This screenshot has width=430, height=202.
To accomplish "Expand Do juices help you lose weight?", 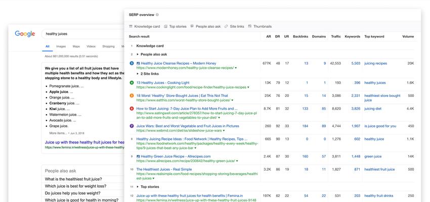I will pyautogui.click(x=72, y=193).
